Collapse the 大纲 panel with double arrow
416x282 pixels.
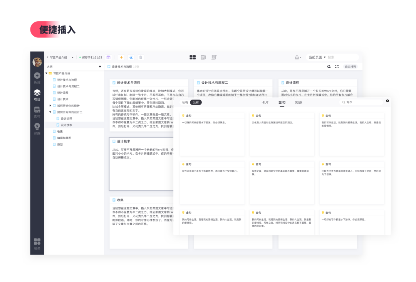(x=100, y=66)
